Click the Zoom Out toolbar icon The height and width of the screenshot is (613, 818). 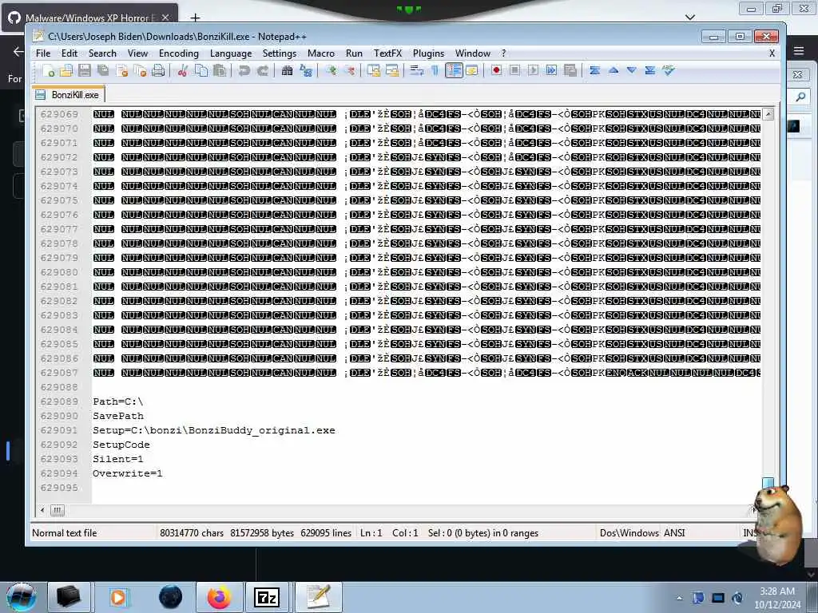point(350,70)
